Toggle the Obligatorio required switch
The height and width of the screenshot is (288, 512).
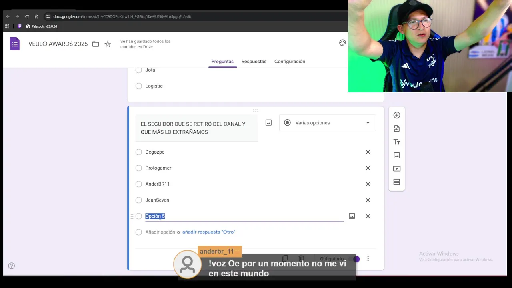[x=354, y=259]
